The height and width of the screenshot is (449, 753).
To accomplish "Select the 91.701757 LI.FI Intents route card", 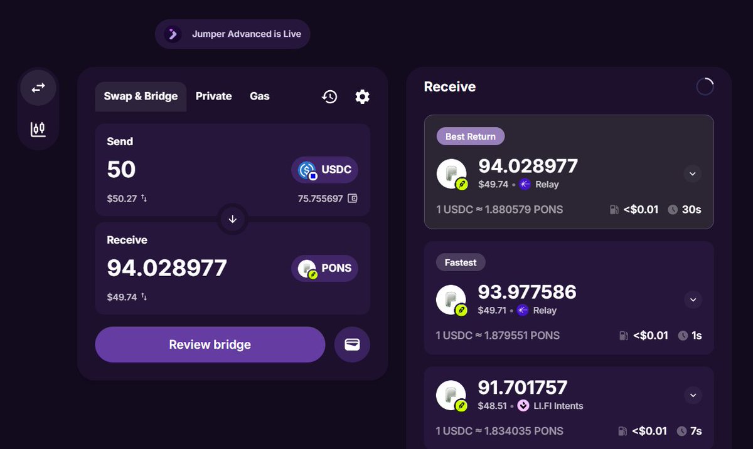I will tap(569, 408).
